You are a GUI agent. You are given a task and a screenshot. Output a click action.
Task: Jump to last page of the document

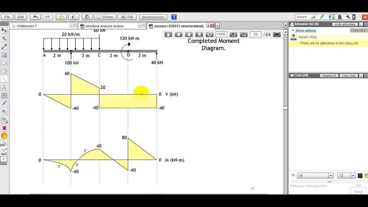[199, 34]
